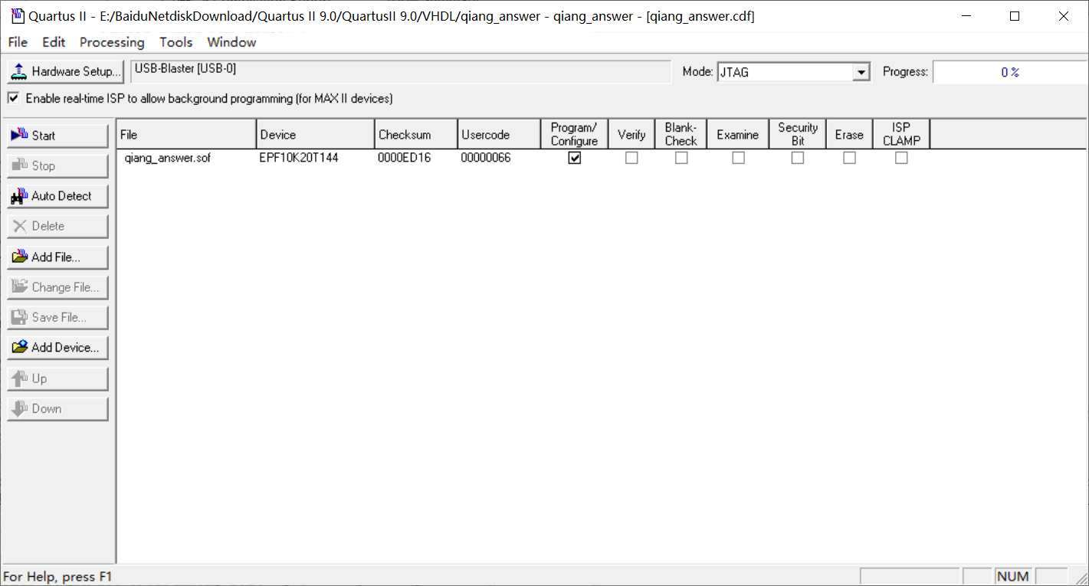Click the Change File button
Screen dimensions: 1089x586
click(x=57, y=287)
